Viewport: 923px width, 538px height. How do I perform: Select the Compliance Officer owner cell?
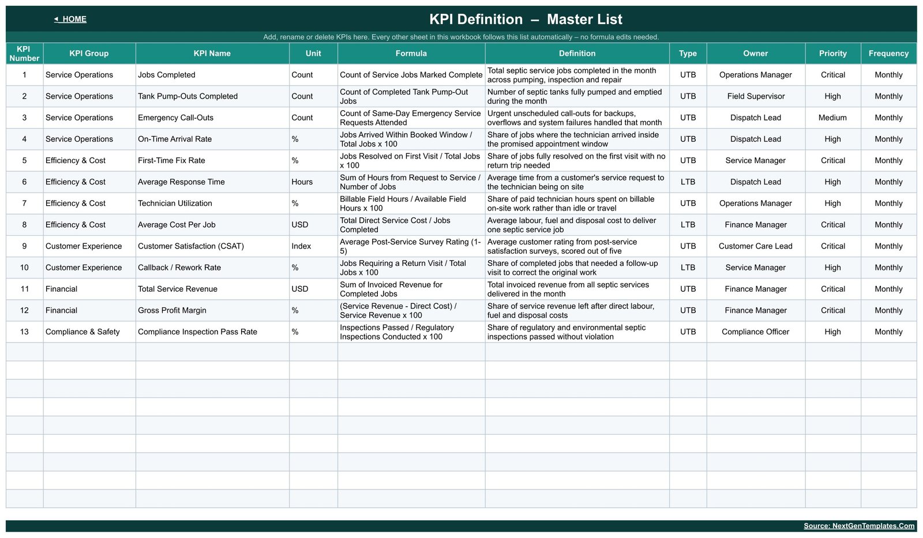(x=756, y=332)
